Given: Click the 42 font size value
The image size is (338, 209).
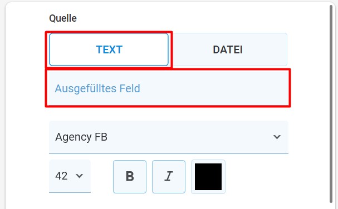Looking at the screenshot, I should coord(61,176).
